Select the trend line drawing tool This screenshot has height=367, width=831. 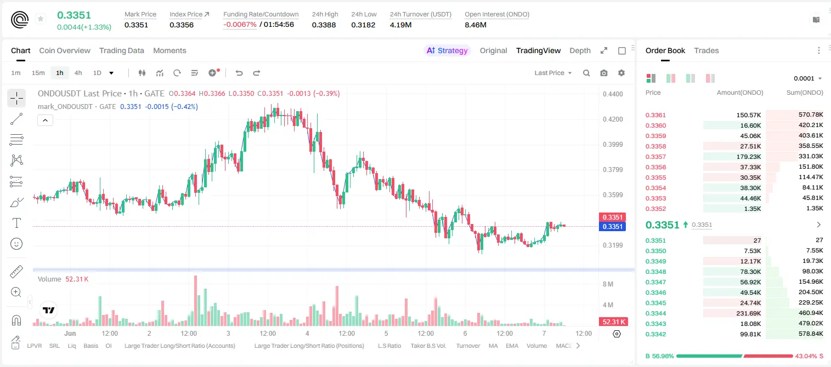pos(16,119)
